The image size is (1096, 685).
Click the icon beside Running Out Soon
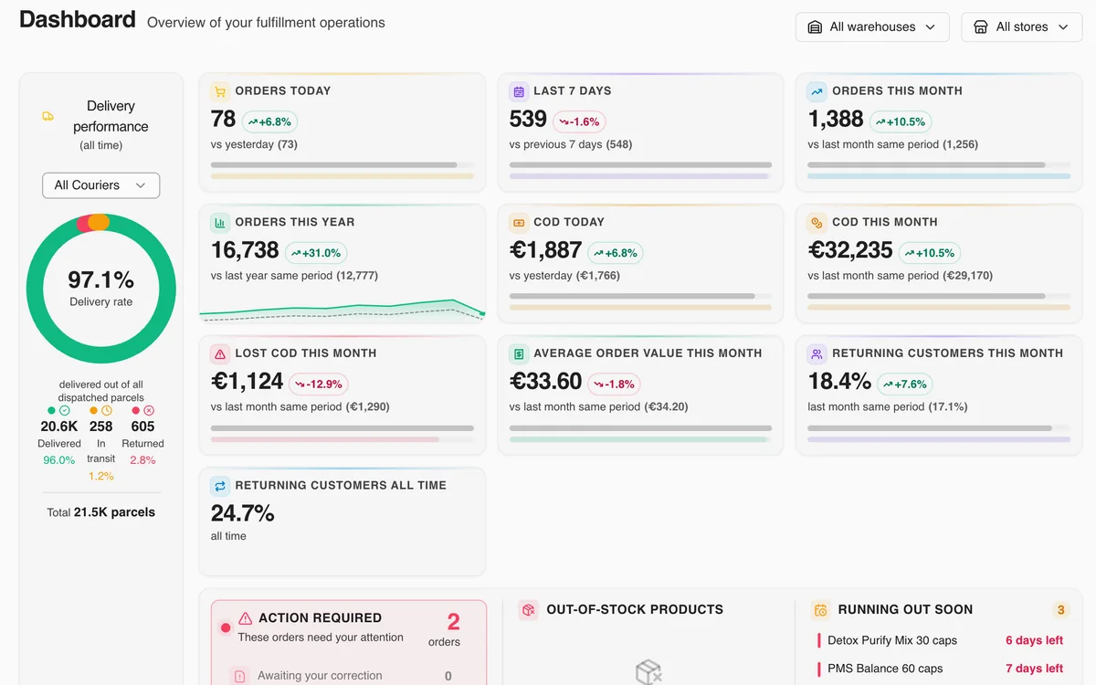click(x=820, y=609)
